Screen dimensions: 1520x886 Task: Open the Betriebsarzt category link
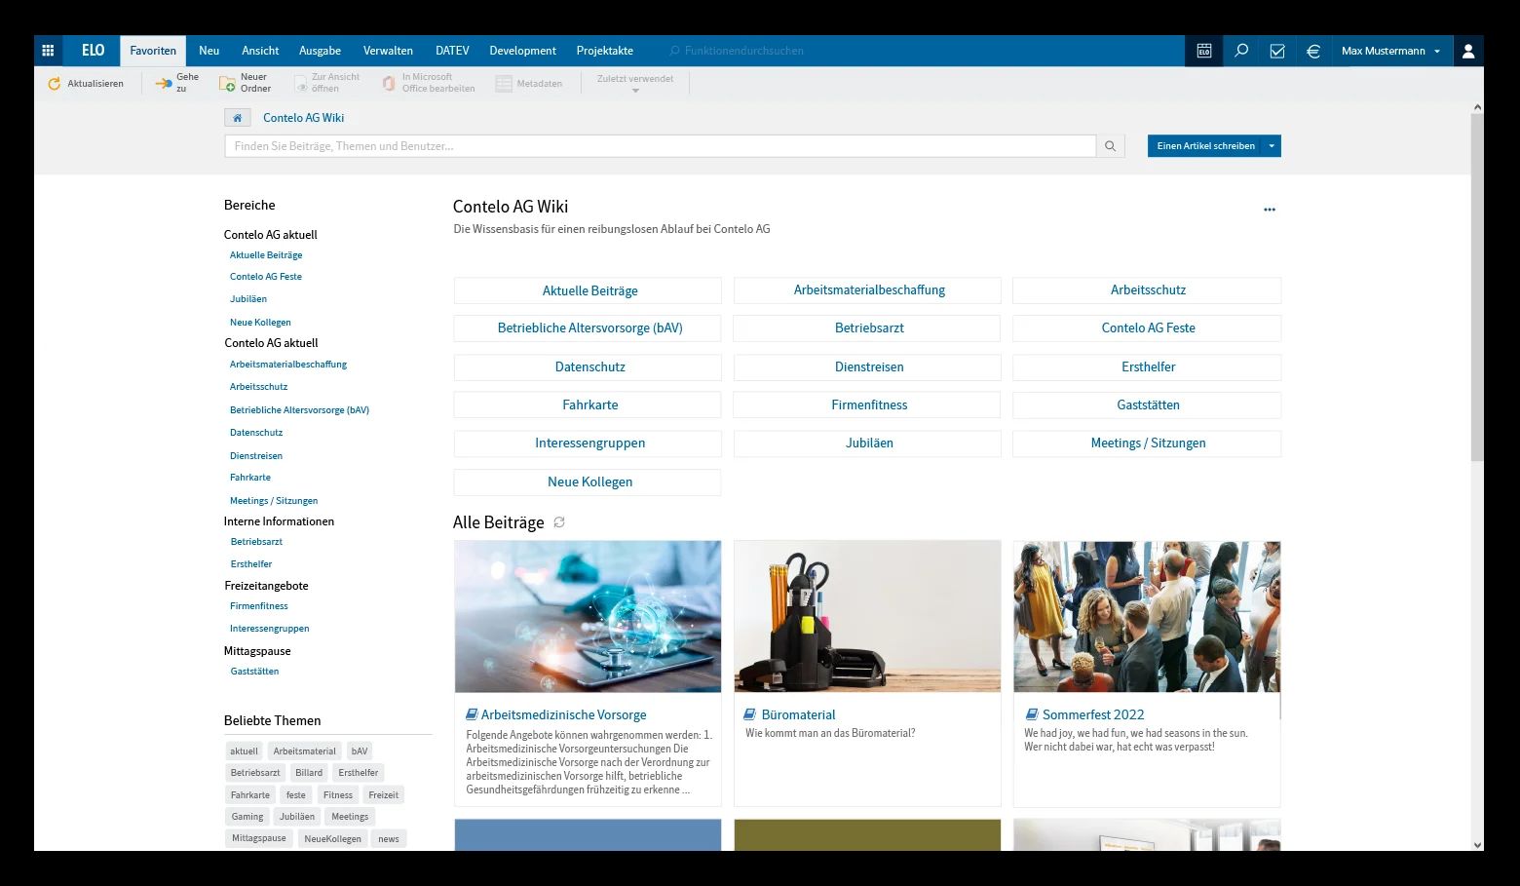868,328
